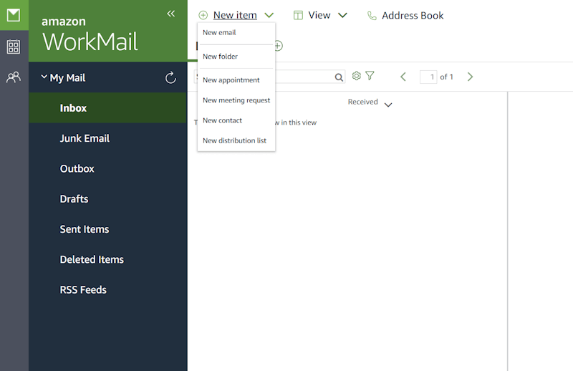Collapse the My Mail folder tree
Image resolution: width=573 pixels, height=371 pixels.
(x=44, y=77)
